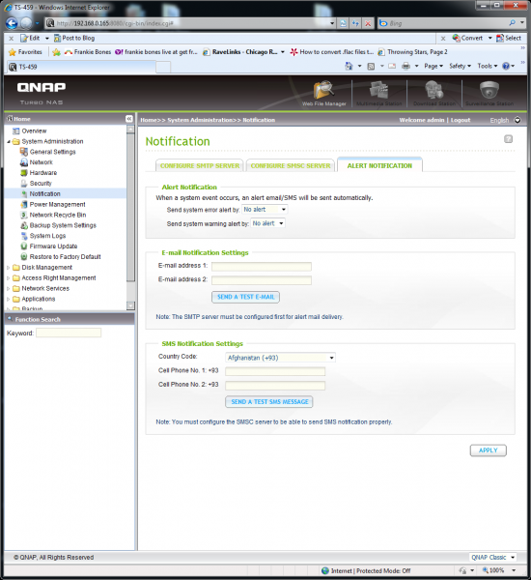Open the Tools menu
The width and height of the screenshot is (531, 580).
click(x=488, y=66)
